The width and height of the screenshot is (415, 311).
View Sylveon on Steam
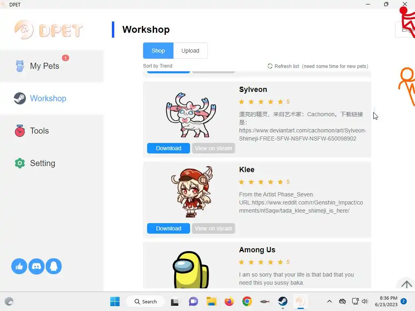tap(214, 148)
